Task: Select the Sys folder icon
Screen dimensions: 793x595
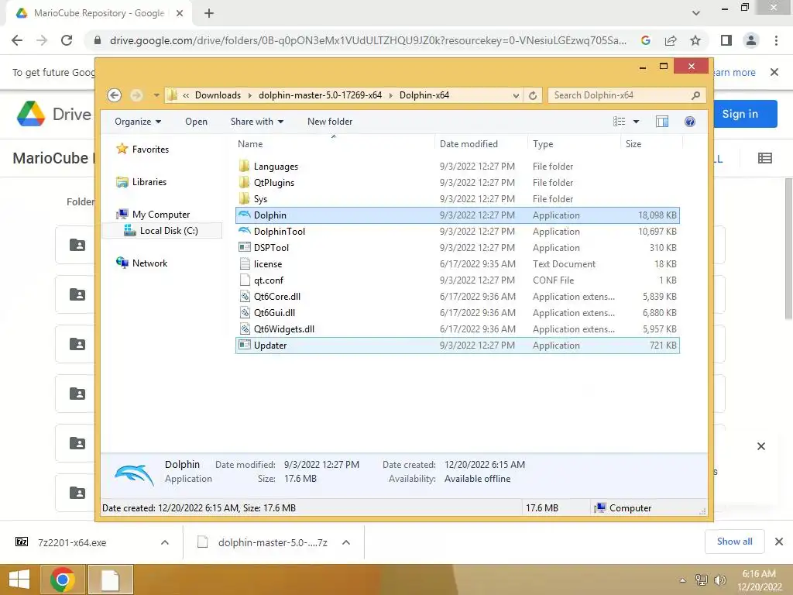Action: tap(244, 198)
